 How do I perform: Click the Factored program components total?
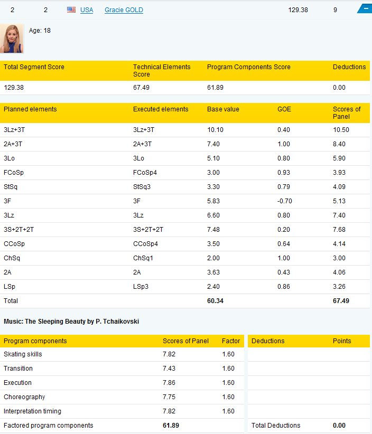171,426
